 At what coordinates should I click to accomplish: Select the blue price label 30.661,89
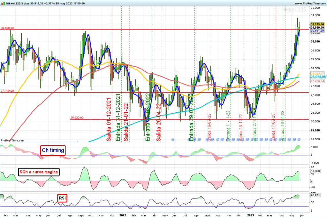[317, 31]
